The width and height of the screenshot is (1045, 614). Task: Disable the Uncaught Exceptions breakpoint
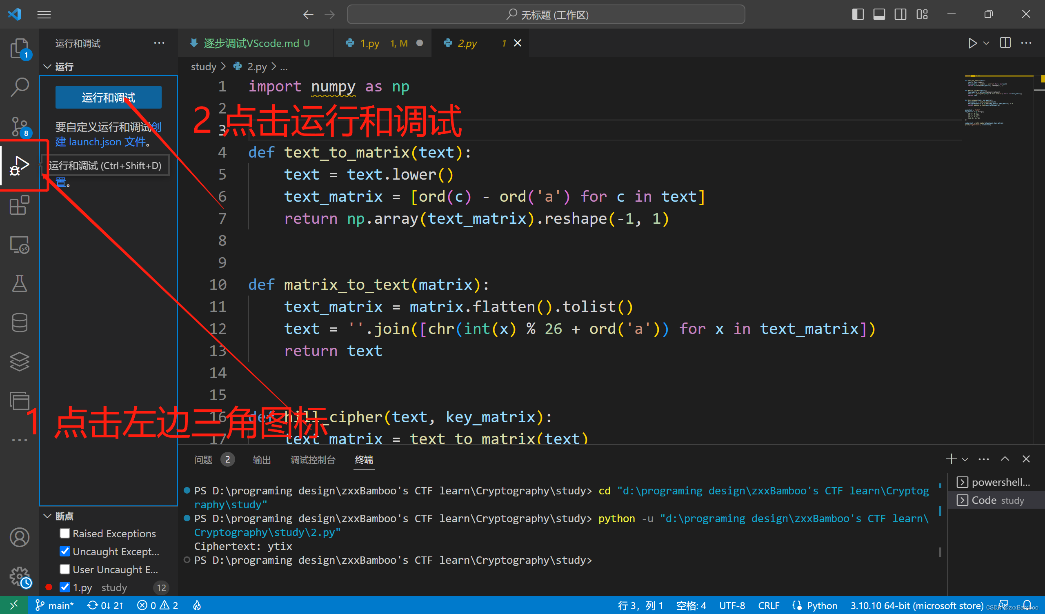(64, 551)
